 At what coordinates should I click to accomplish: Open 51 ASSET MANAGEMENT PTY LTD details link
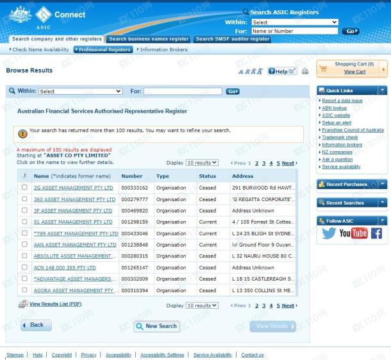click(73, 222)
